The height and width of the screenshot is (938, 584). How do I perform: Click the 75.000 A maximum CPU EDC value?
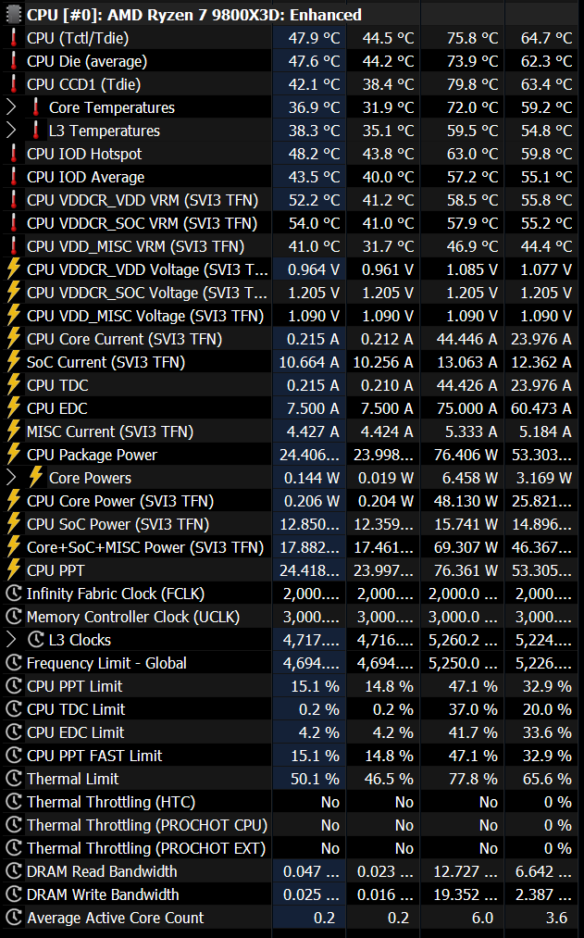466,408
